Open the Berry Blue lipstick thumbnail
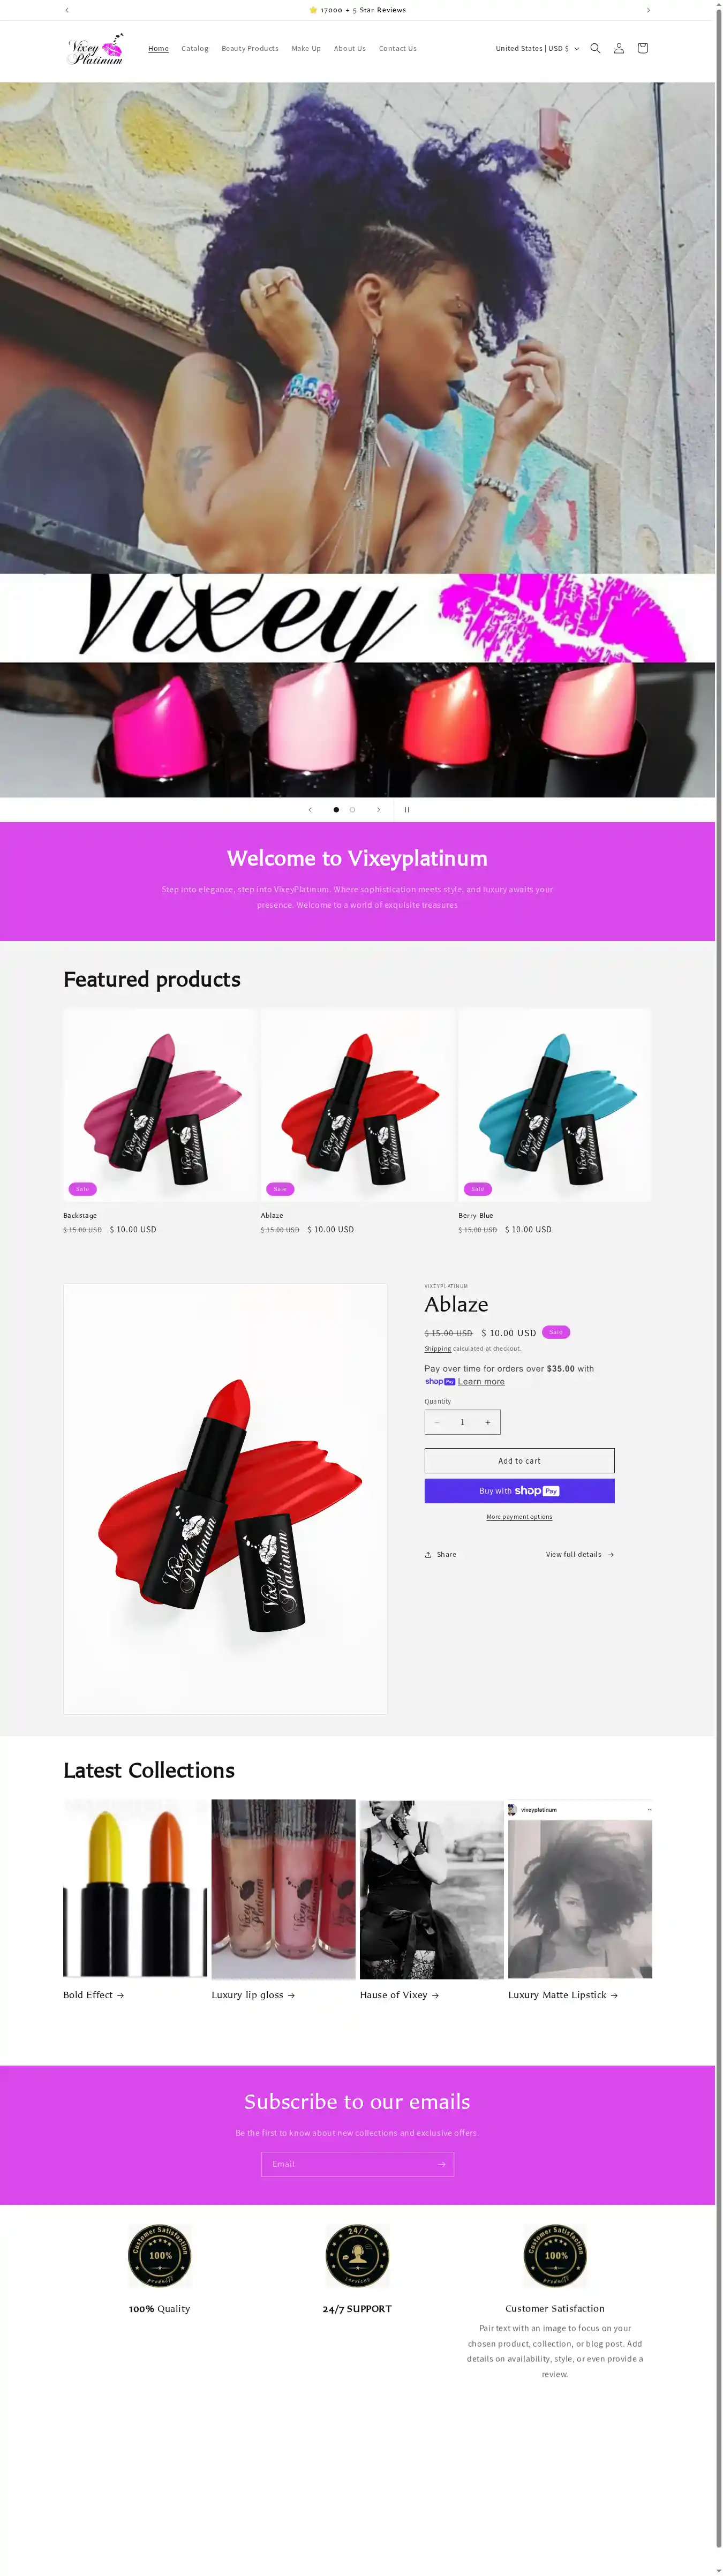Screen dimensions: 723x2576 point(555,1104)
